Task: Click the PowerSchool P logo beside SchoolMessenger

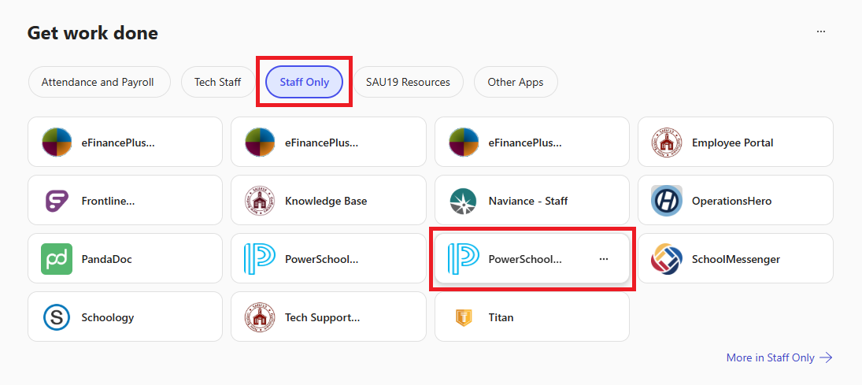Action: click(x=464, y=259)
